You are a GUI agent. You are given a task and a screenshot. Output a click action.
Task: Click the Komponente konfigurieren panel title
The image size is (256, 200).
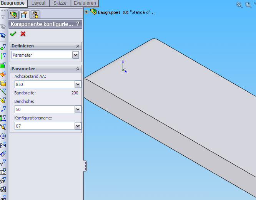(x=42, y=24)
